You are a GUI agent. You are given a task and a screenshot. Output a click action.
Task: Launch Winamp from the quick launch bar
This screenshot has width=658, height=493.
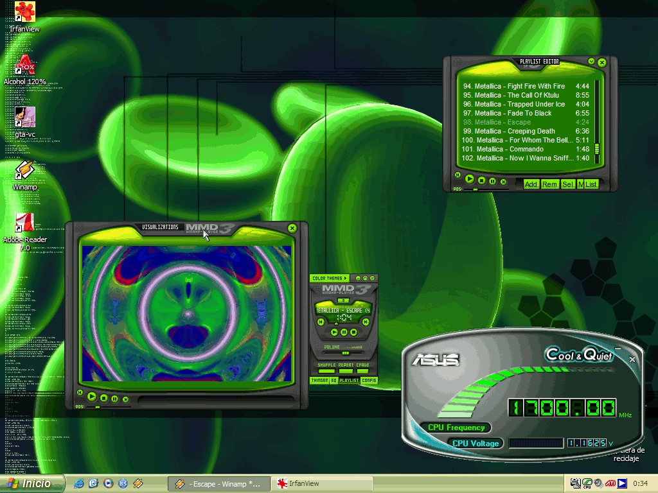pyautogui.click(x=138, y=483)
